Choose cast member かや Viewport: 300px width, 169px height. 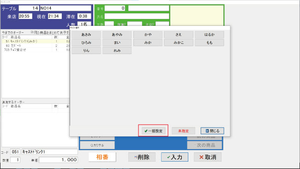click(148, 35)
